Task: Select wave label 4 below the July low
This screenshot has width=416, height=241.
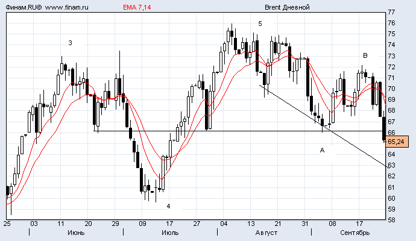Action: [x=168, y=206]
